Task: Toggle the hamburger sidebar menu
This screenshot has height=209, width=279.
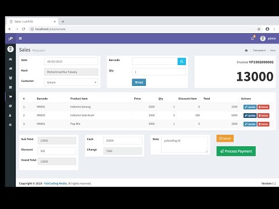Action: click(x=20, y=38)
